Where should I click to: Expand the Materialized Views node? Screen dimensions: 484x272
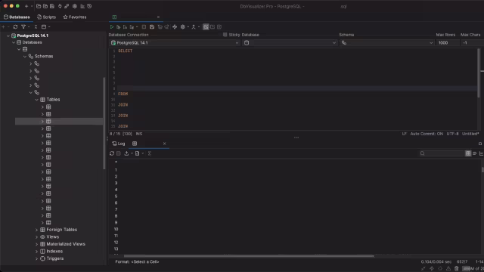[x=37, y=244]
